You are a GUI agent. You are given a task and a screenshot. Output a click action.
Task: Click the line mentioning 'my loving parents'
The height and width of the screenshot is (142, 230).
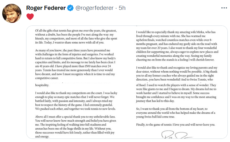pos(178,68)
